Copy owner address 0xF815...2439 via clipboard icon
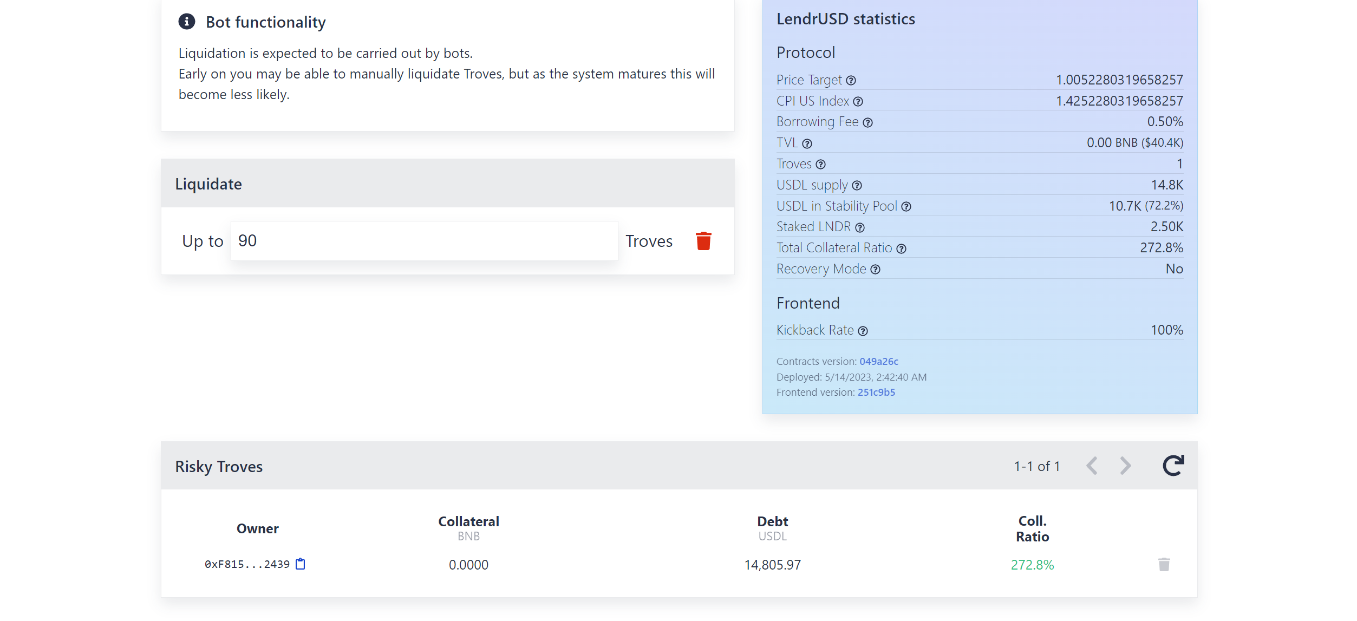 coord(301,564)
